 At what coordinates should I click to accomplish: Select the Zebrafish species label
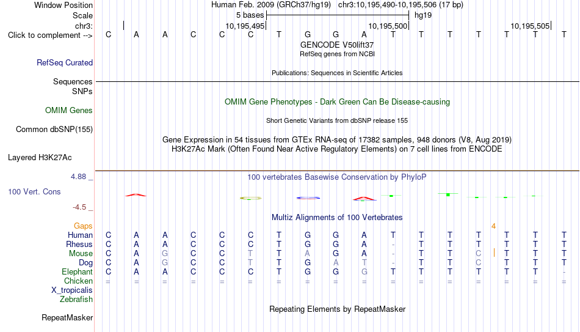[76, 300]
